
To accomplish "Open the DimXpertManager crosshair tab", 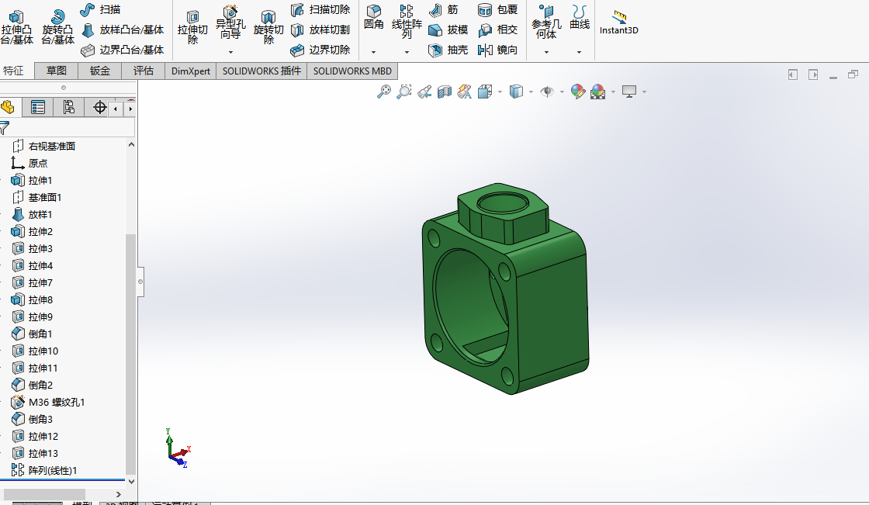I will point(99,107).
